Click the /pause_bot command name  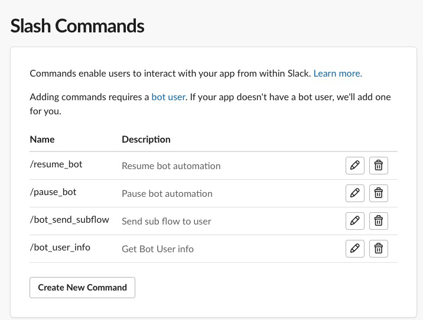53,192
